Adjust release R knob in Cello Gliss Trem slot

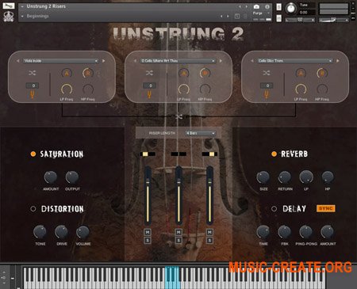click(322, 73)
